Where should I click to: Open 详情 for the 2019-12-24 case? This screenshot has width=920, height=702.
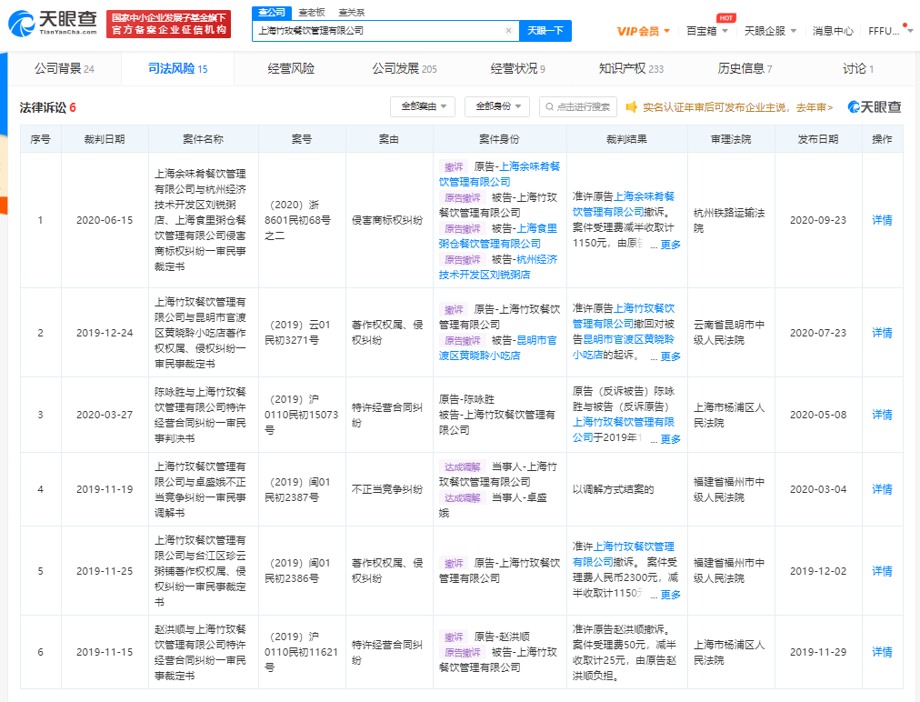tap(882, 333)
